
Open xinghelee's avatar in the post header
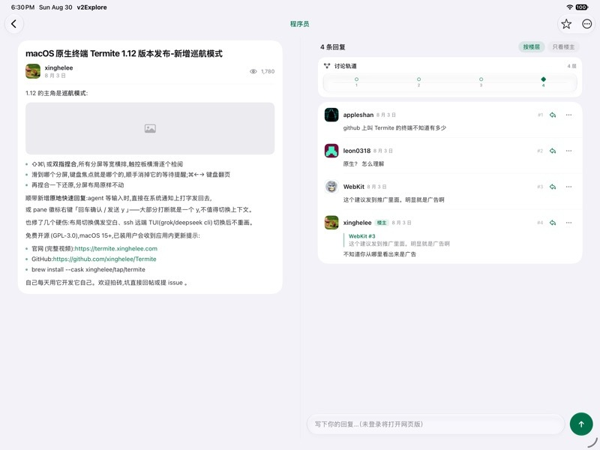(x=33, y=71)
